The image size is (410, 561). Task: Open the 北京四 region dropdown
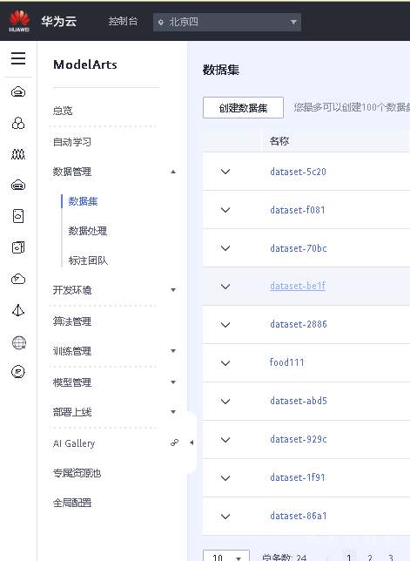click(x=227, y=22)
